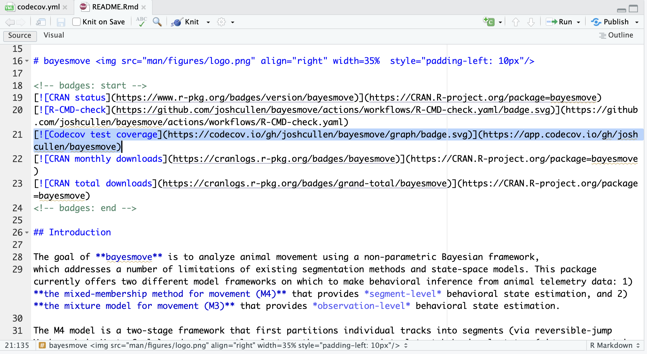Click the spell check ABC icon
This screenshot has width=647, height=354.
pyautogui.click(x=141, y=22)
